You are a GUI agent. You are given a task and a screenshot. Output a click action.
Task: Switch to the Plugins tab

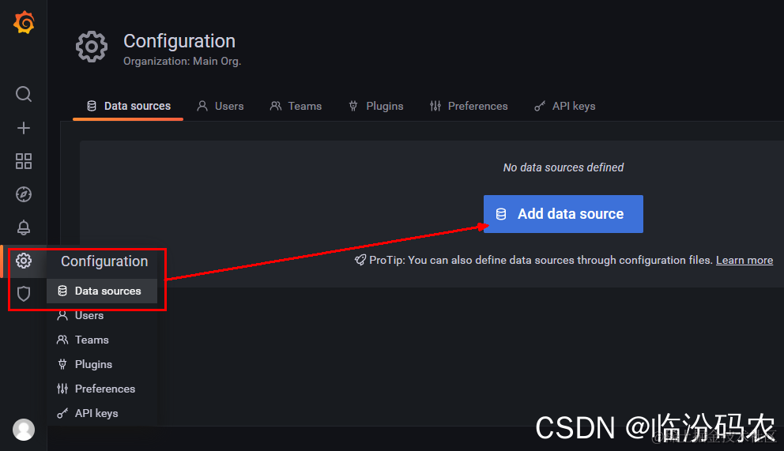375,106
